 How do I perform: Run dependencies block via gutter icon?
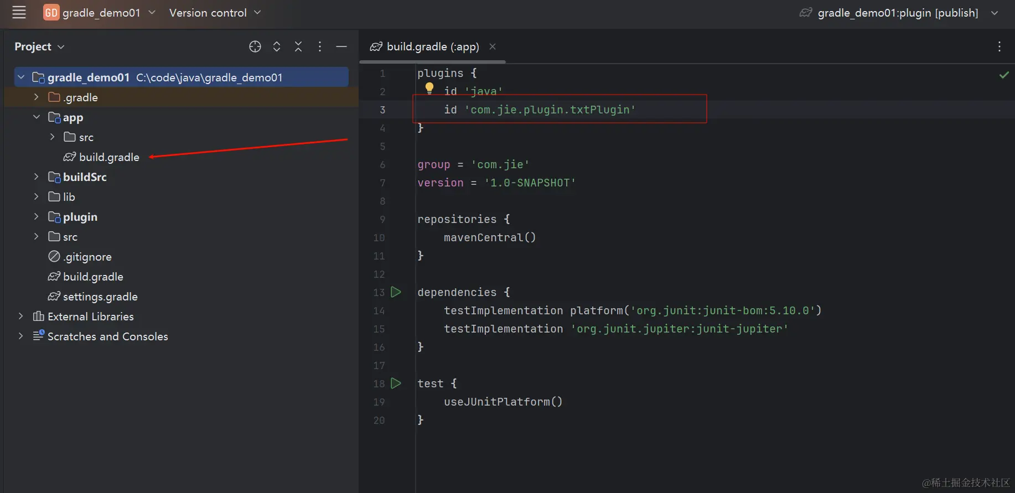(x=396, y=292)
